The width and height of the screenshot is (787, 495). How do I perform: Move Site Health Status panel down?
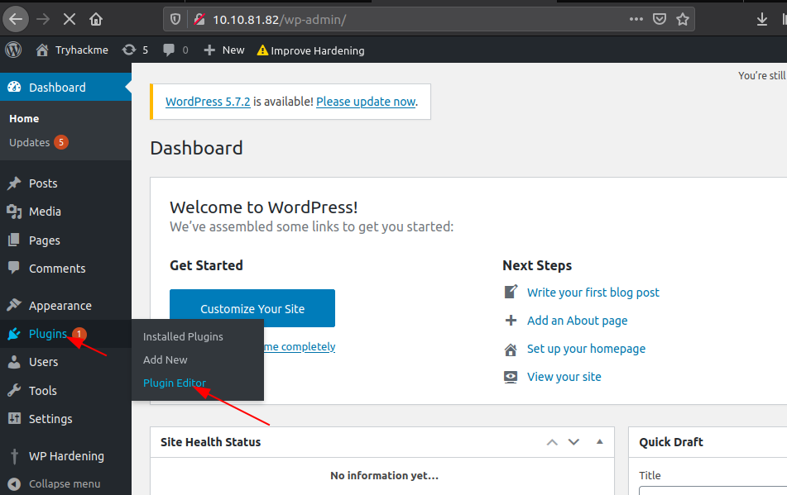pos(573,442)
